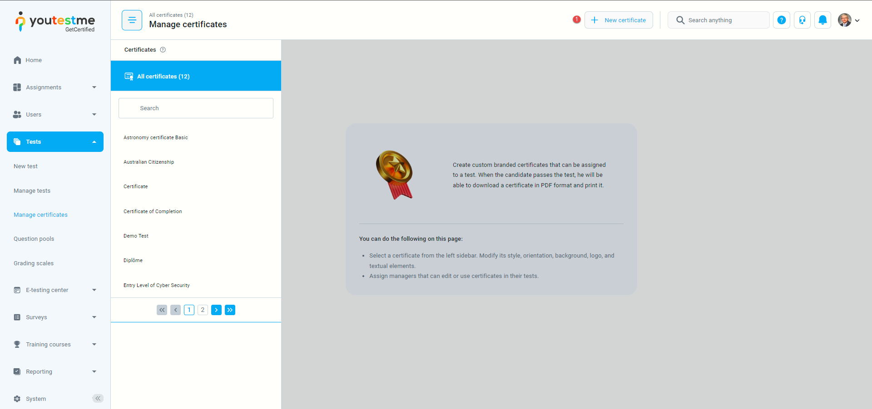This screenshot has height=409, width=872.
Task: Collapse the sidebar with double-chevron icon
Action: 98,399
